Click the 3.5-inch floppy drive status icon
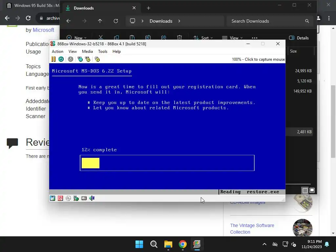The width and height of the screenshot is (336, 252). 52,198
